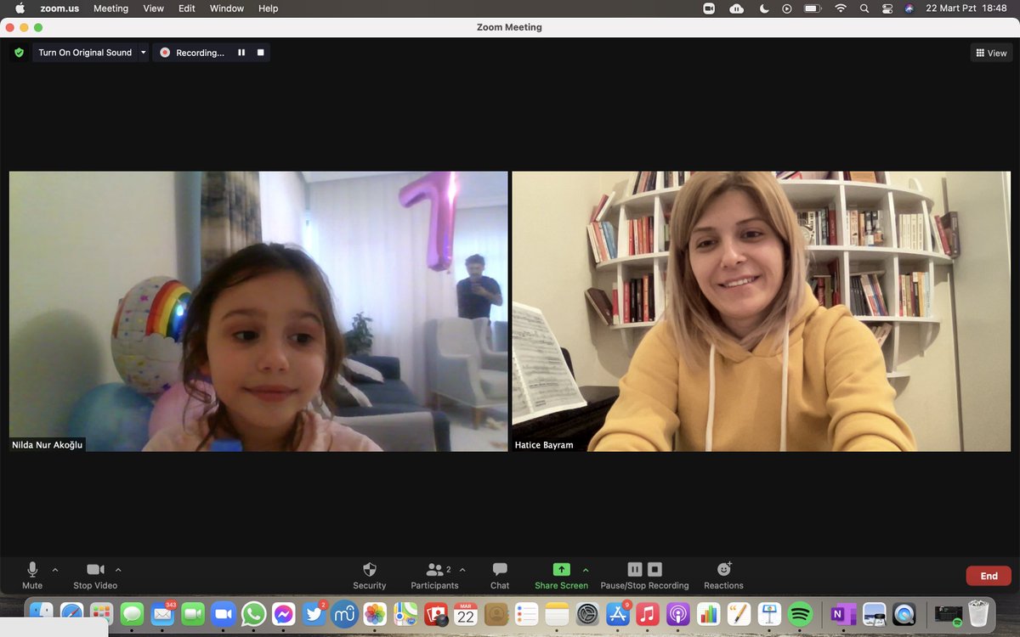Open the Reactions emoji picker
Image resolution: width=1020 pixels, height=637 pixels.
click(x=723, y=575)
